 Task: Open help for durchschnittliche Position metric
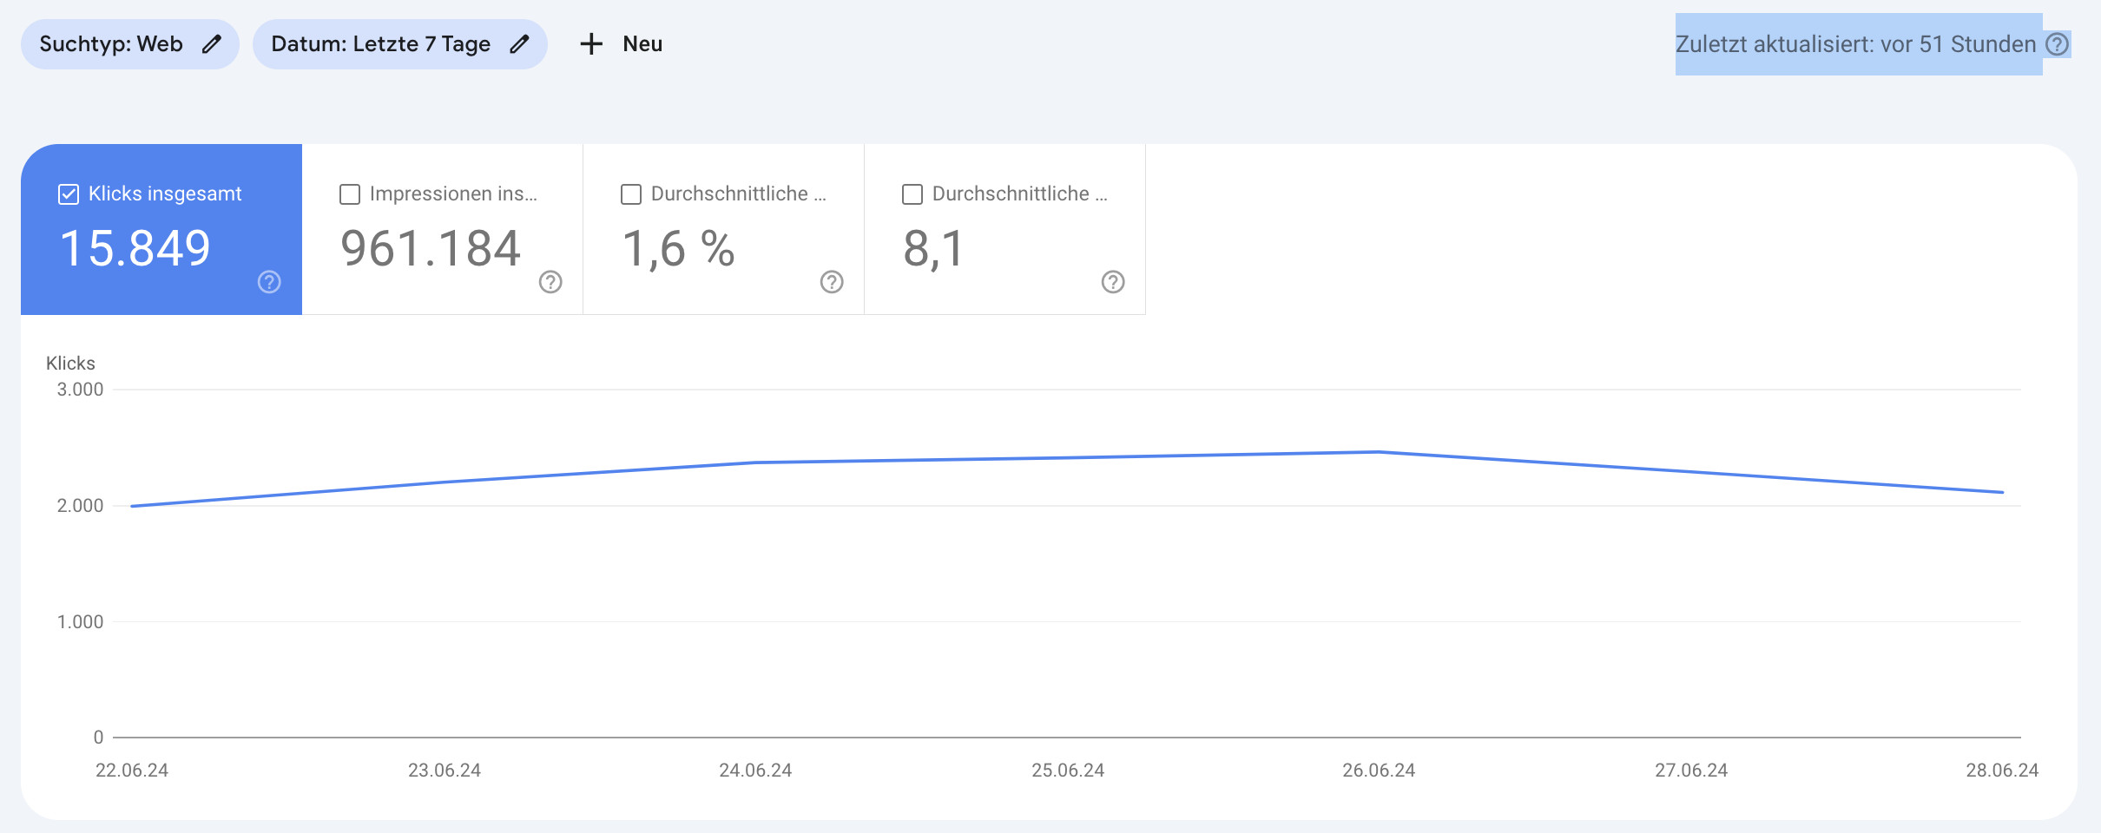[x=1112, y=281]
